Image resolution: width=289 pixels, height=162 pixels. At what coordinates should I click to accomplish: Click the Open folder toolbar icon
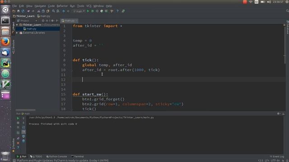[x=14, y=11]
